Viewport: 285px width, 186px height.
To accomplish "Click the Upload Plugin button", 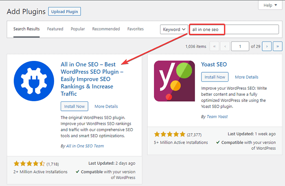I will click(65, 11).
